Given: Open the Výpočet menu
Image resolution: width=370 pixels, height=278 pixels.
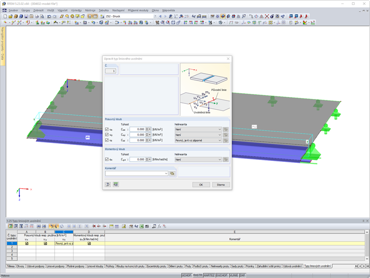Looking at the screenshot, I should click(x=62, y=10).
